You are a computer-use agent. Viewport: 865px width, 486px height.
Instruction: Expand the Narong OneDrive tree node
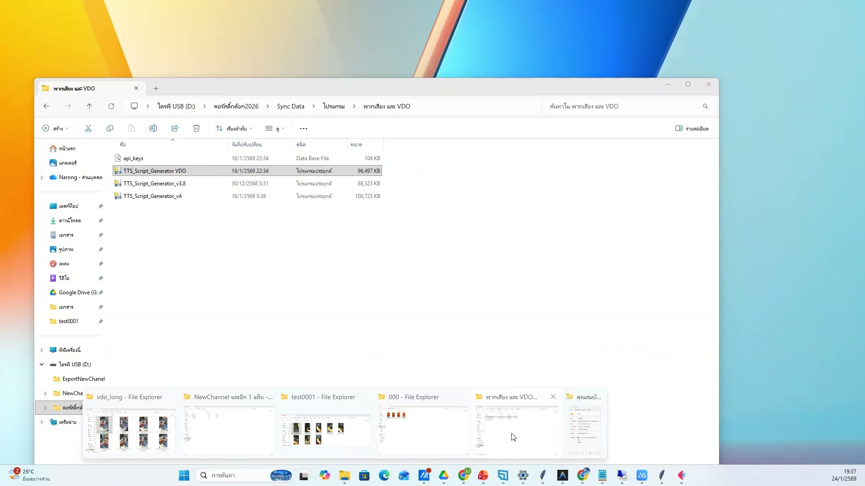point(42,177)
